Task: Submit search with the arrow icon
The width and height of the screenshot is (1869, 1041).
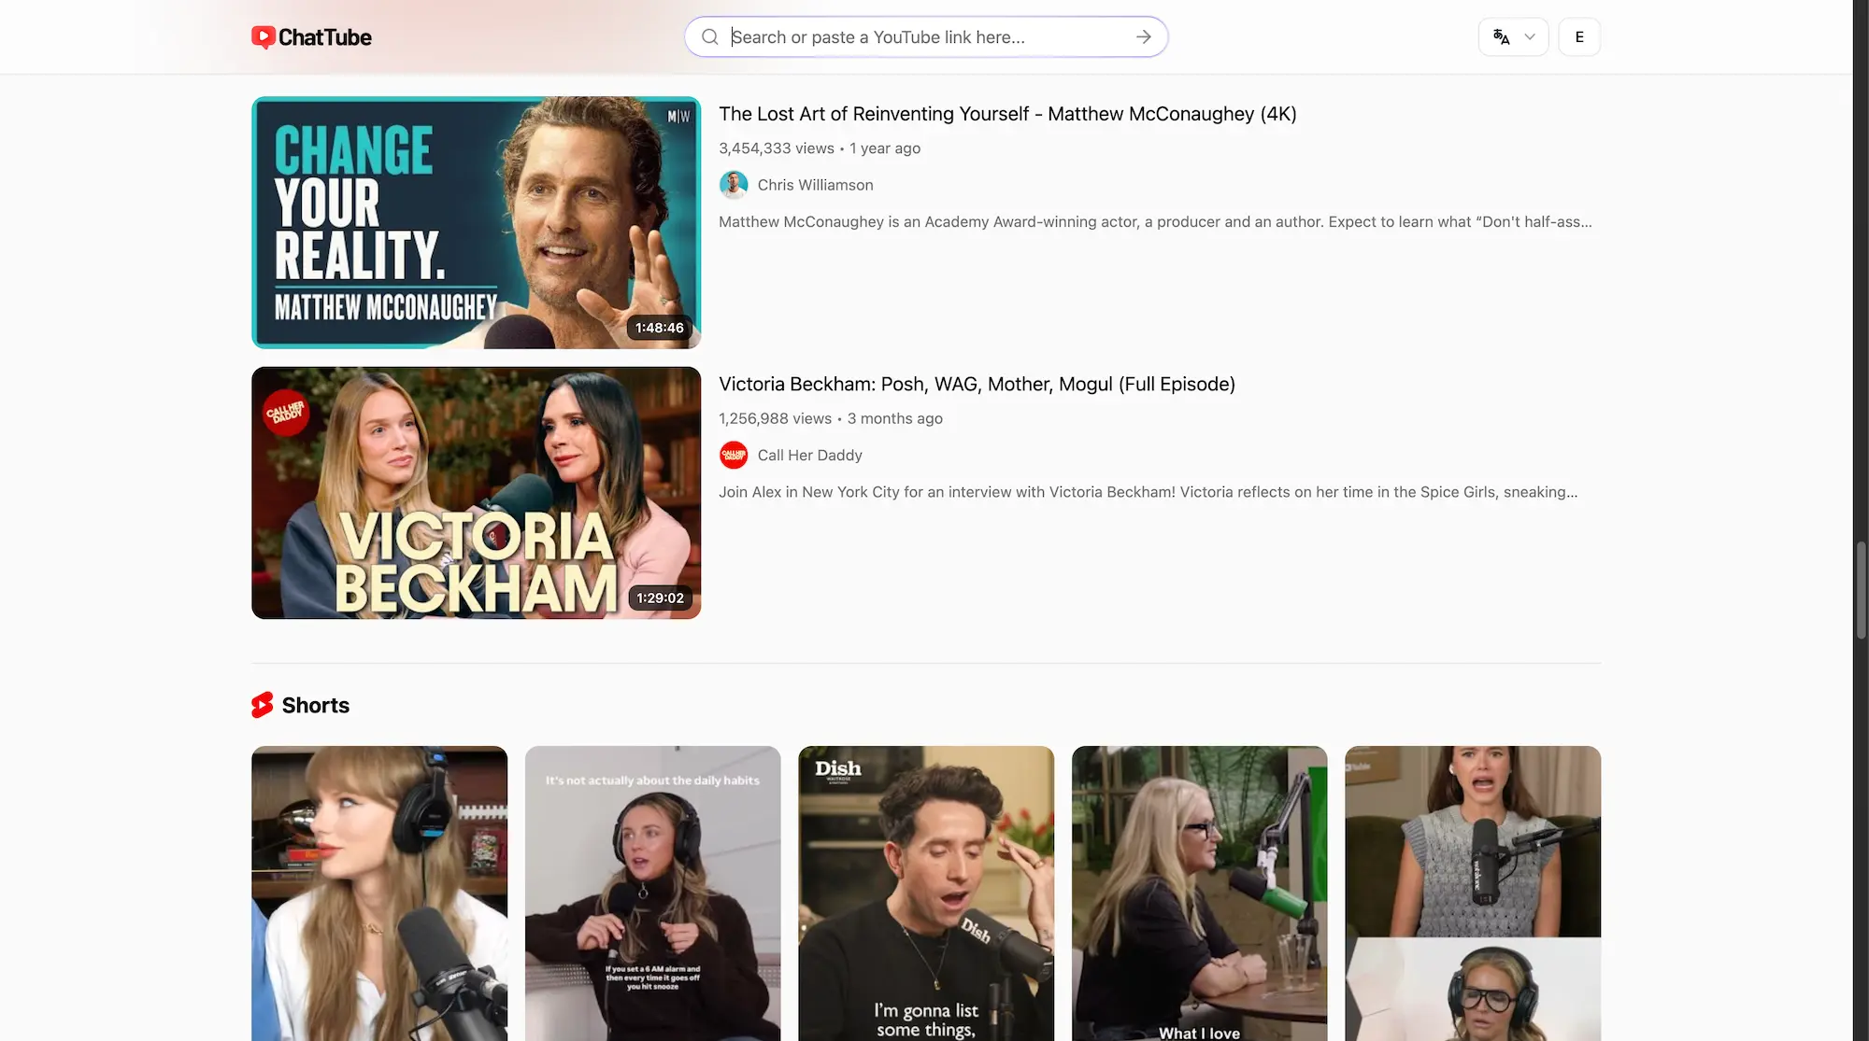Action: tap(1144, 37)
